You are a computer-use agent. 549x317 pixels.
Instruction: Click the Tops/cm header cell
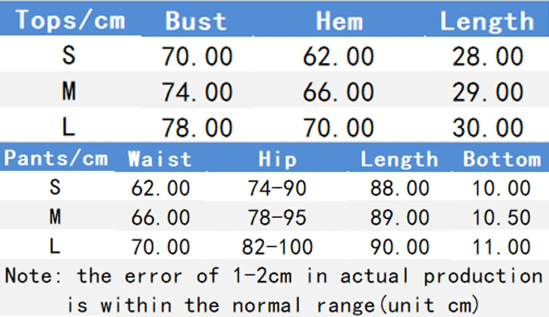[x=70, y=20]
